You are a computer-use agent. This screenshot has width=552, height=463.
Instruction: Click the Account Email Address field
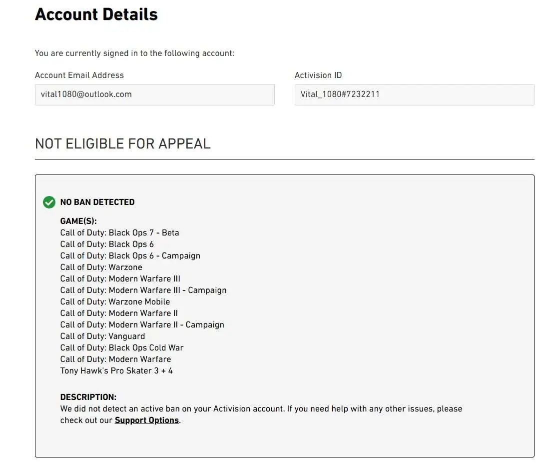(x=154, y=94)
